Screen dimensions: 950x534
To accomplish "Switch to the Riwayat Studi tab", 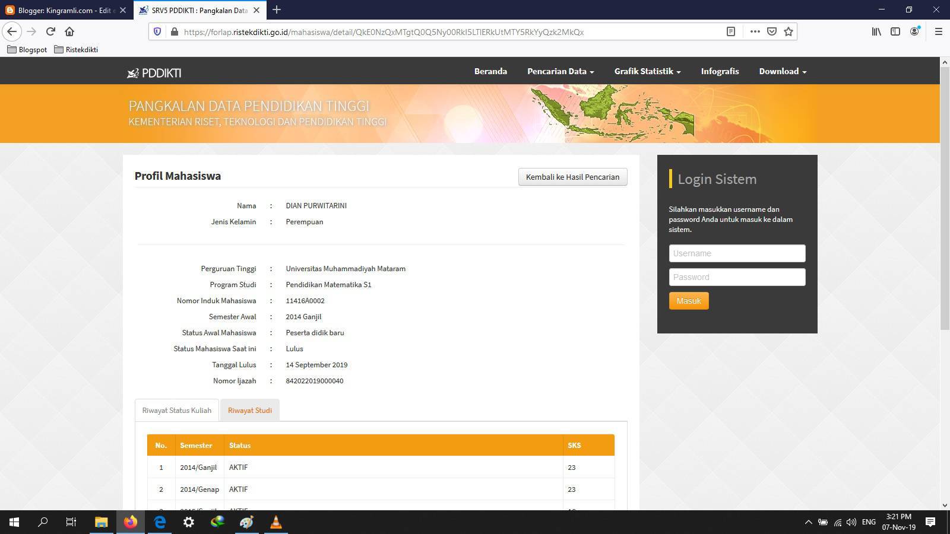I will point(250,410).
